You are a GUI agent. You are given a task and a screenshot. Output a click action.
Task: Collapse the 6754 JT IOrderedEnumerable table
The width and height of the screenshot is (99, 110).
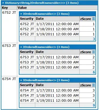tap(21, 80)
